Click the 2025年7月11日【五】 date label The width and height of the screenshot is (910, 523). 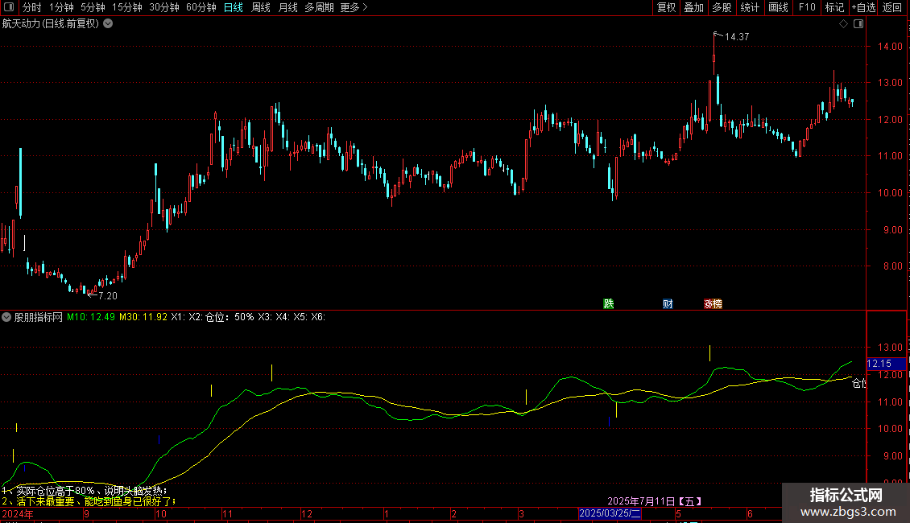pos(655,501)
